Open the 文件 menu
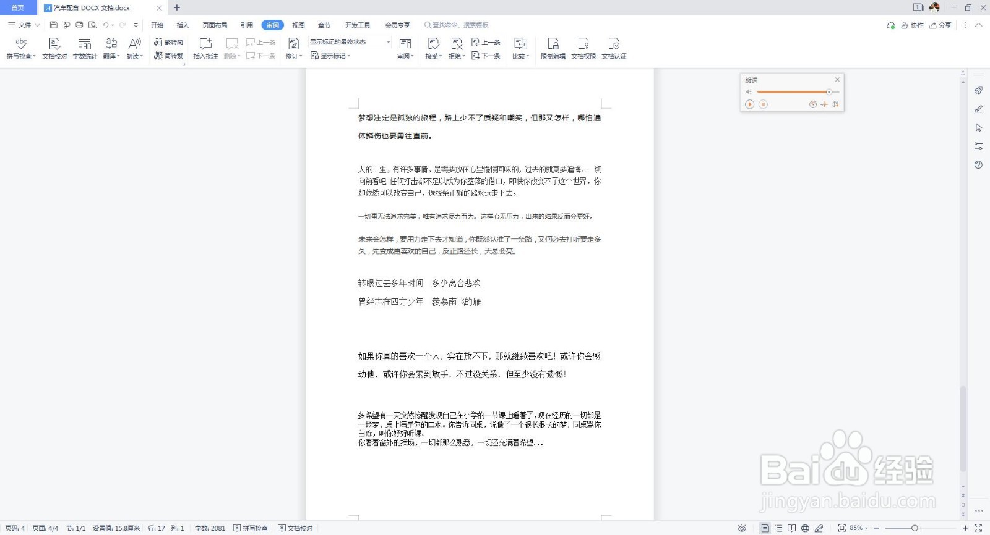 point(24,25)
